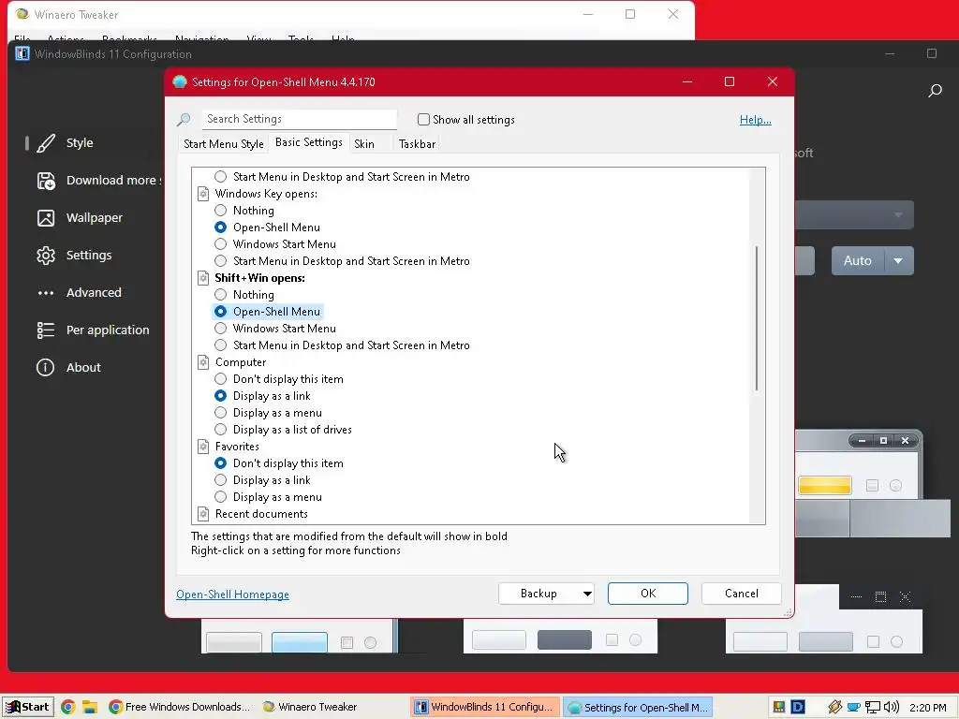The height and width of the screenshot is (719, 959).
Task: Open Advanced via the three-dots icon
Action: click(x=45, y=293)
